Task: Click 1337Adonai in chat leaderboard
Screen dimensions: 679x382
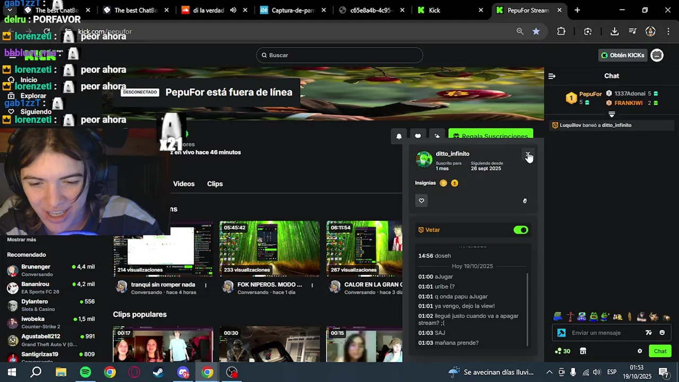Action: (x=629, y=94)
